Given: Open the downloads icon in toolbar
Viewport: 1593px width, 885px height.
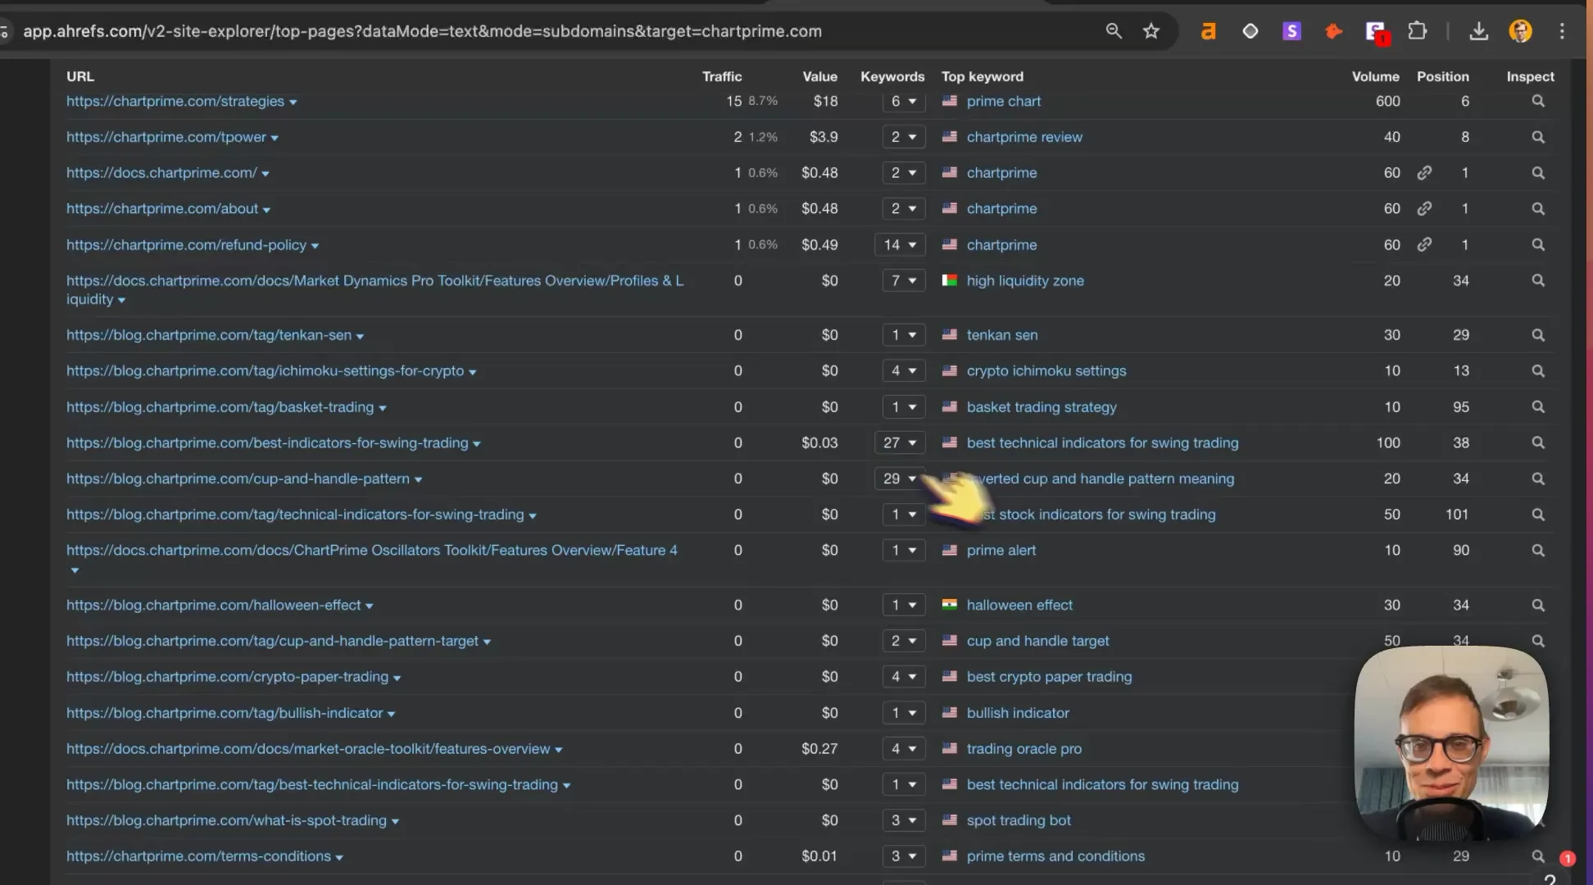Looking at the screenshot, I should click(x=1478, y=31).
